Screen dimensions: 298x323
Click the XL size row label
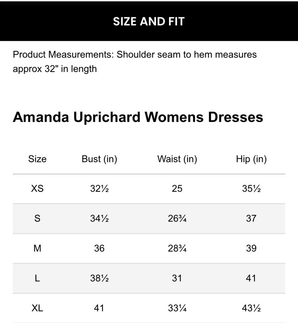pos(37,308)
